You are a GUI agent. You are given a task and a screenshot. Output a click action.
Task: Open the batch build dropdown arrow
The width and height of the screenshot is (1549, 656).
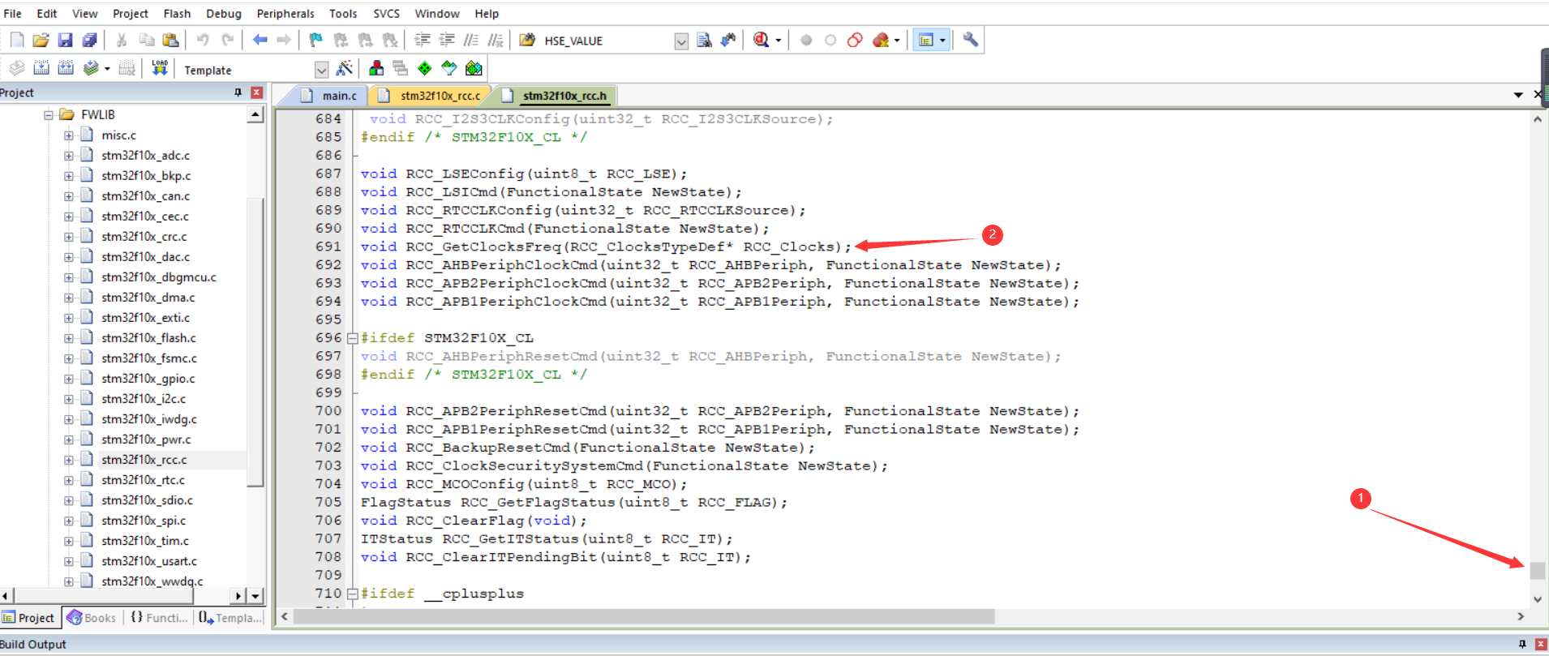[107, 68]
